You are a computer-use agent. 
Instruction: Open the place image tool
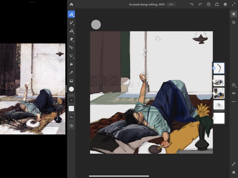(71, 81)
